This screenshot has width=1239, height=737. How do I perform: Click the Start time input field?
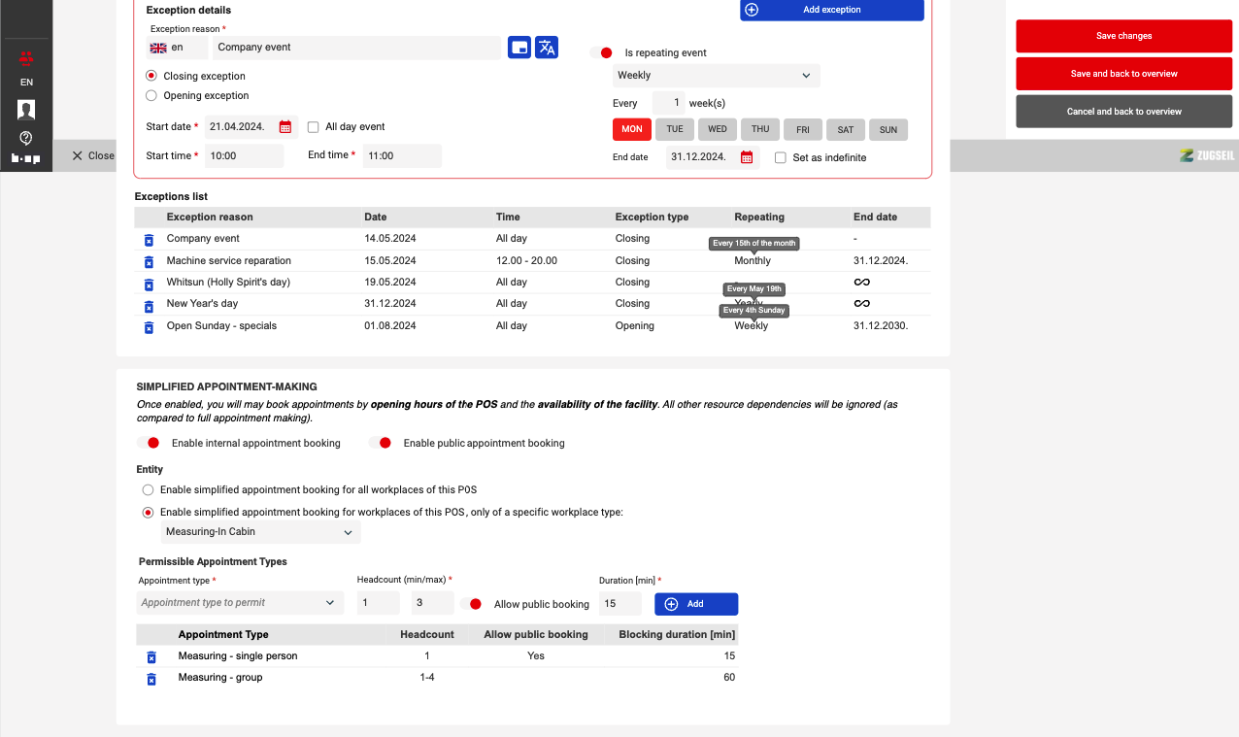tap(243, 156)
